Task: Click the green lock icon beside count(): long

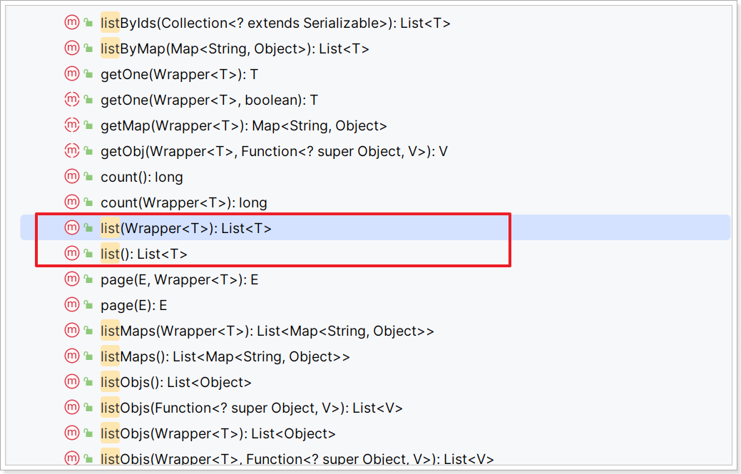Action: [x=88, y=177]
